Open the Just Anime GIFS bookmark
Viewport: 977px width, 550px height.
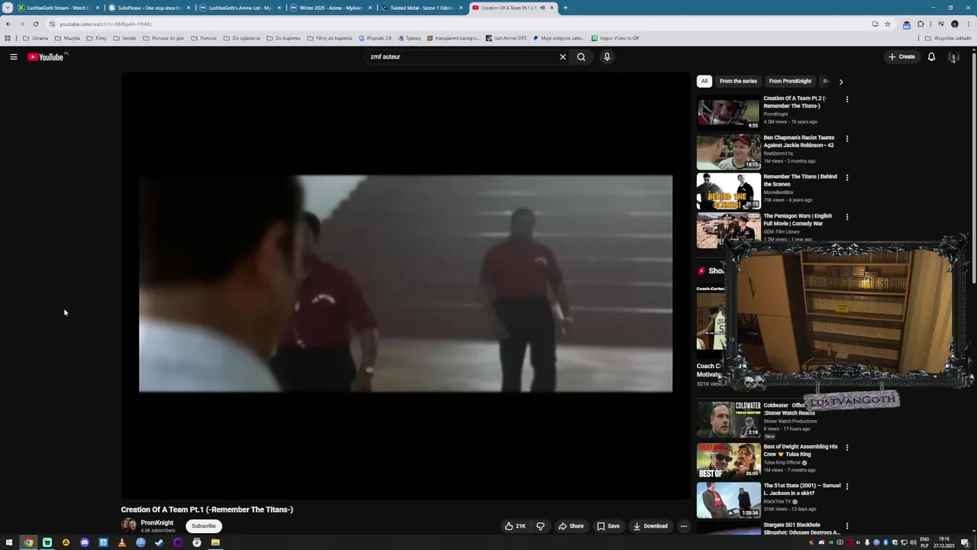506,38
